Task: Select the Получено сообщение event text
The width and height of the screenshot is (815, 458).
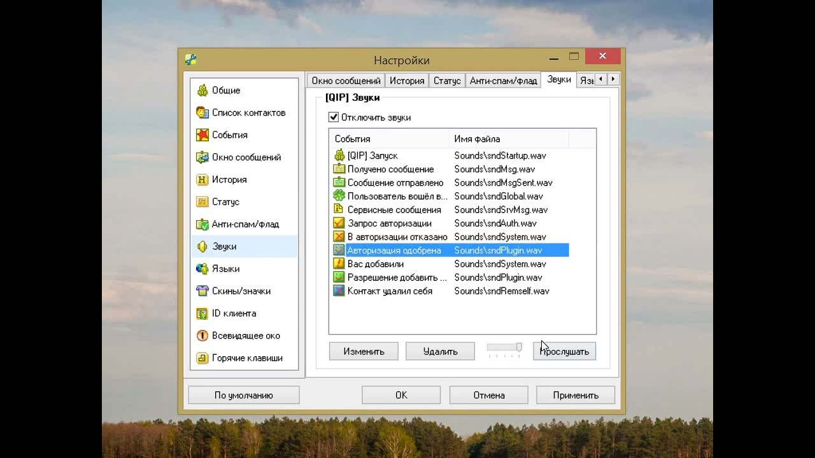Action: tap(390, 169)
